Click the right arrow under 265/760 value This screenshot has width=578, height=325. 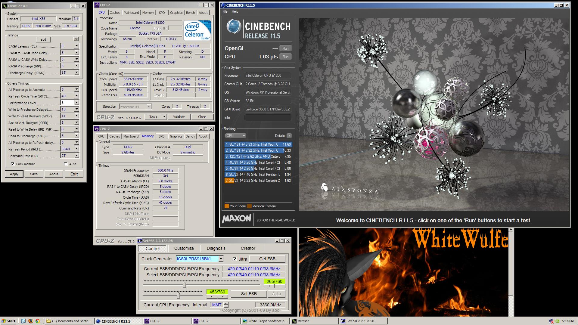pyautogui.click(x=280, y=286)
